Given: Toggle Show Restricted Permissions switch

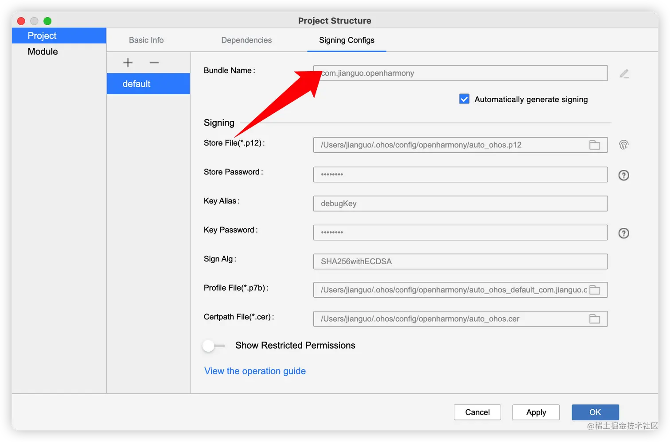Looking at the screenshot, I should [x=213, y=346].
